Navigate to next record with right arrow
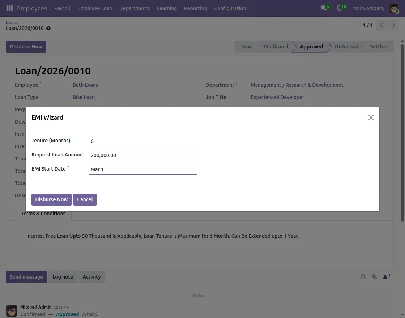Screen dimensions: 405x318 (393, 25)
